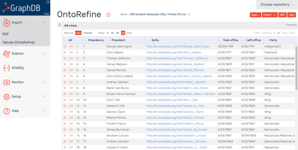Image resolution: width=298 pixels, height=150 pixels.
Task: Show as records view
Action: tap(88, 33)
